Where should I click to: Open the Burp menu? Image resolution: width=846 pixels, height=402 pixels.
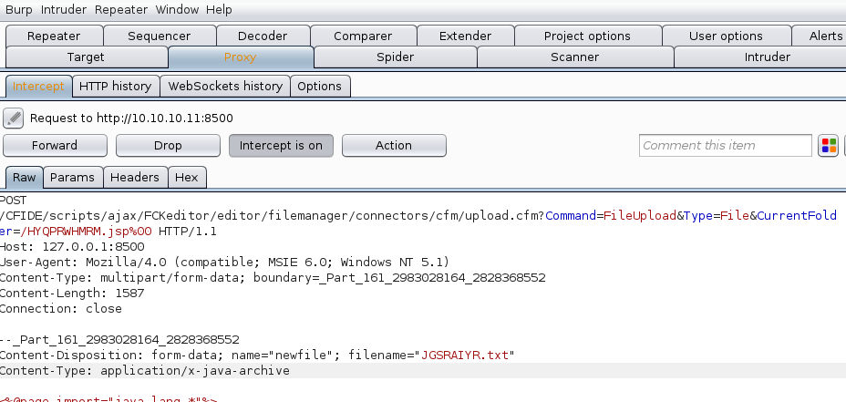pos(19,10)
